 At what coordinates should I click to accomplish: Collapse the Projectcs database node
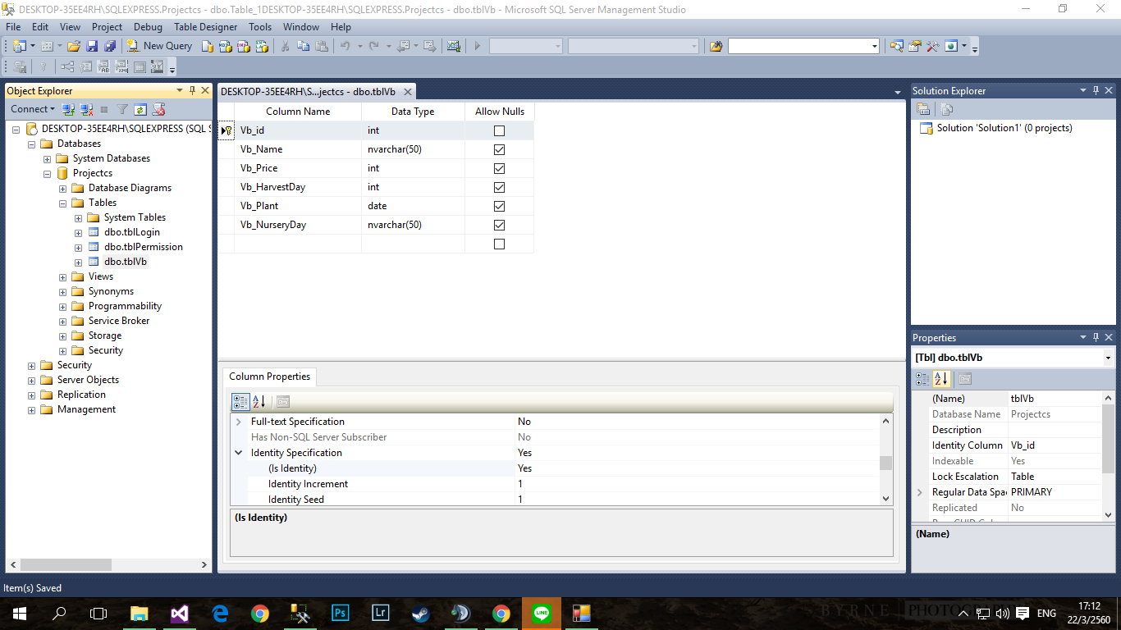48,173
